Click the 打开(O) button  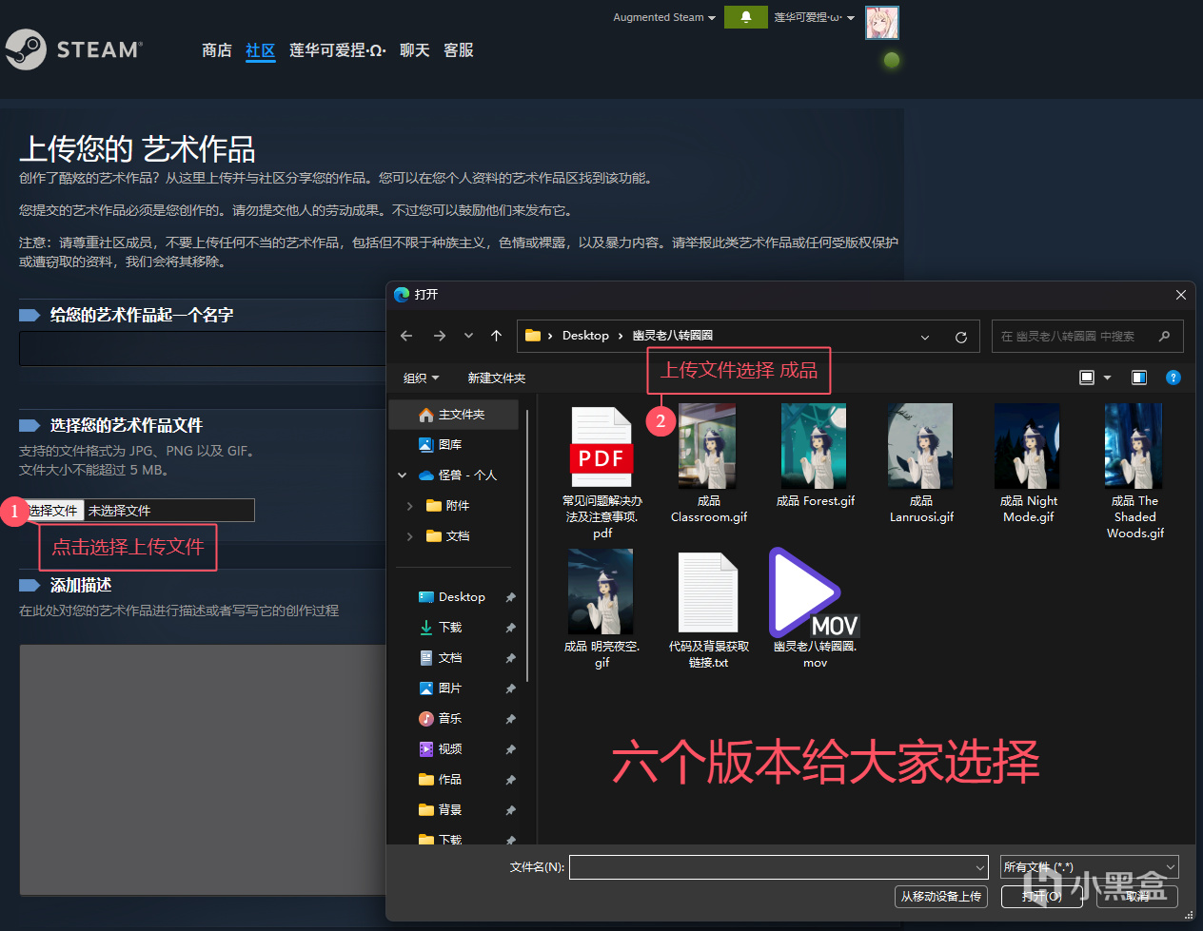pos(1042,897)
